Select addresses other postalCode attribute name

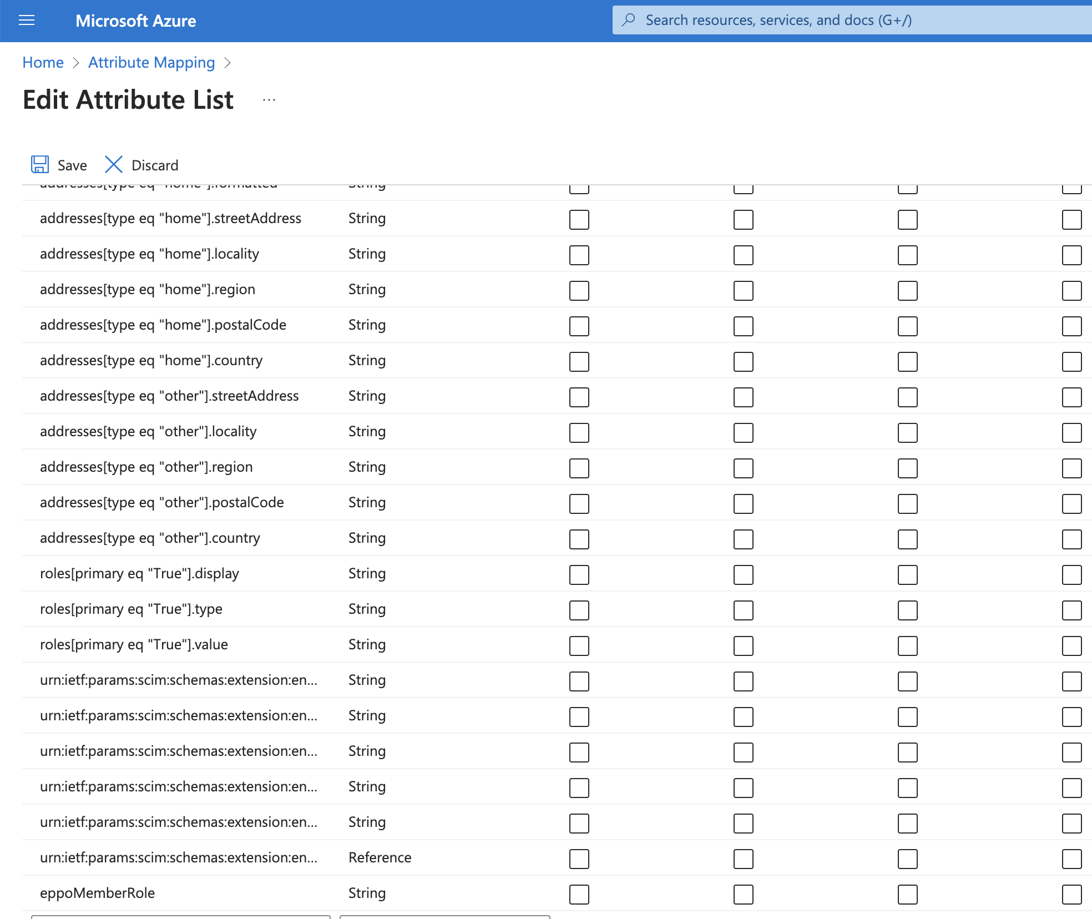(162, 502)
